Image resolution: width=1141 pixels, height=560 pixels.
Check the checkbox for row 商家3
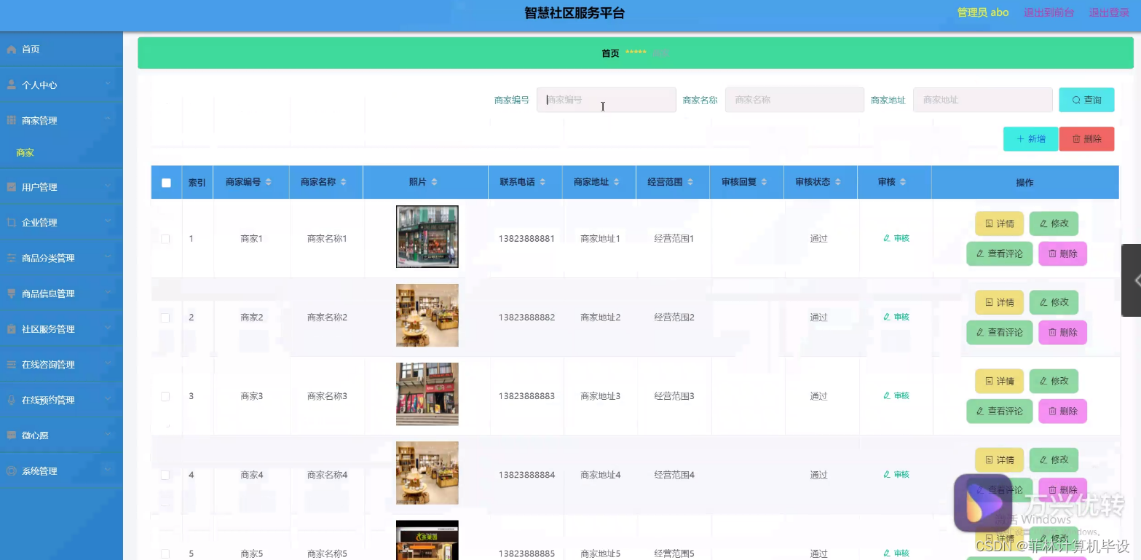tap(165, 396)
